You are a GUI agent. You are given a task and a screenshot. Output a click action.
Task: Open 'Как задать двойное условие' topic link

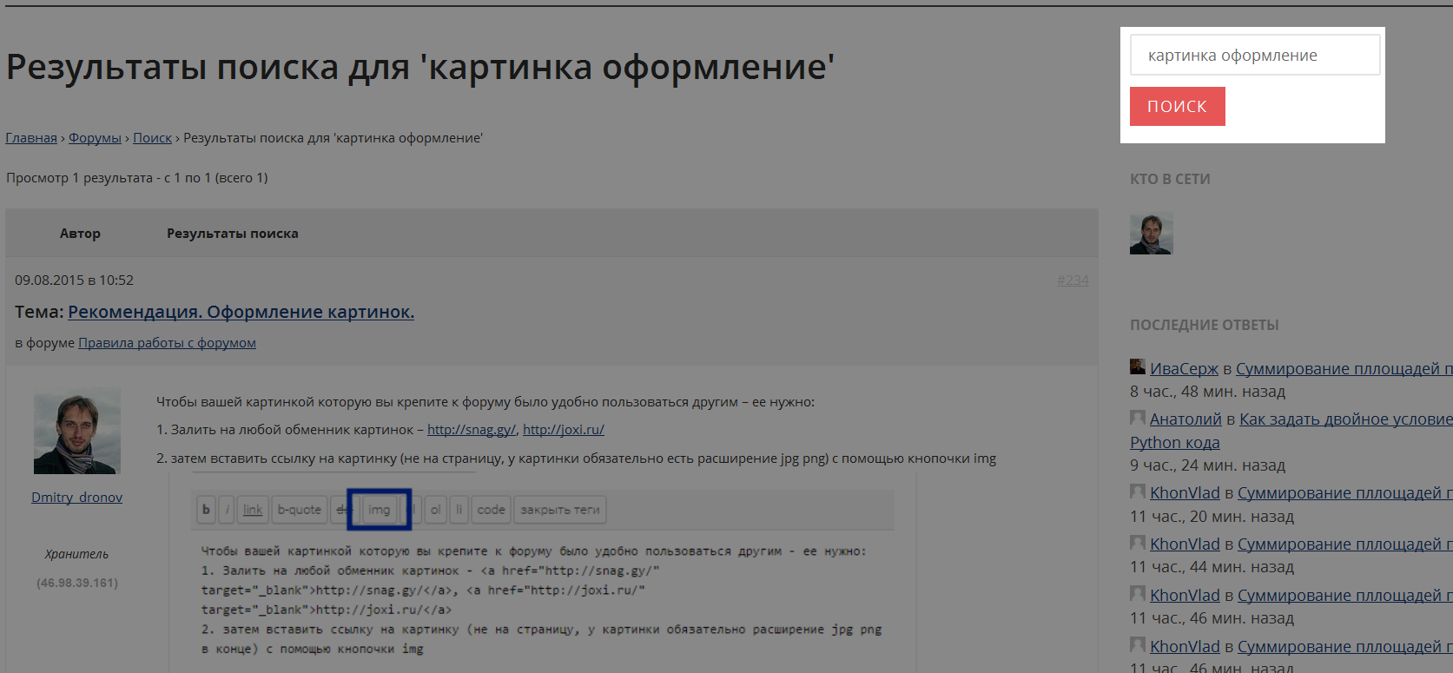click(1346, 419)
